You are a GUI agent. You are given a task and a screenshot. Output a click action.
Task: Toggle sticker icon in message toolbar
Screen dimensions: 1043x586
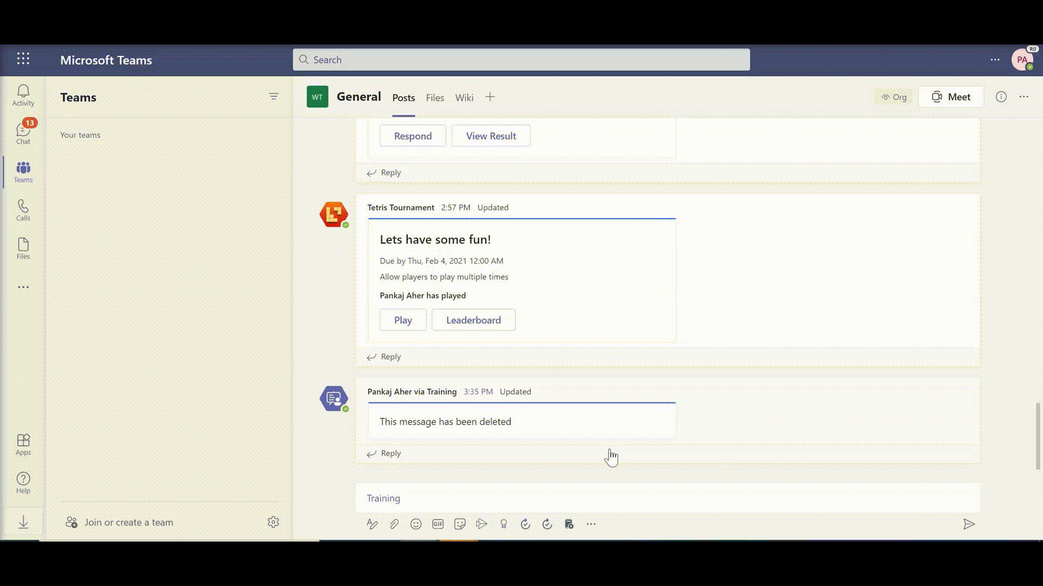(x=460, y=524)
